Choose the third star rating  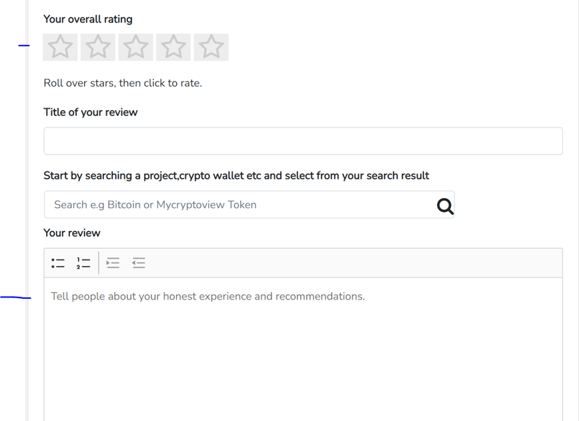click(x=135, y=47)
